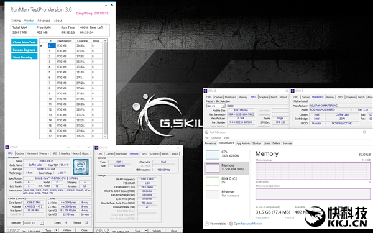
Task: Open the Startup tab in Task Manager
Action: click(x=257, y=144)
